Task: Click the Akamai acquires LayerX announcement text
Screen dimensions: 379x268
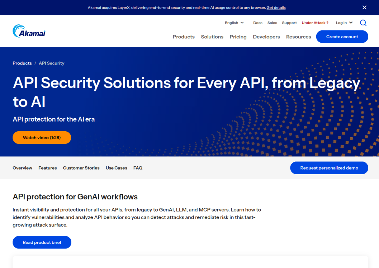Action: [177, 8]
